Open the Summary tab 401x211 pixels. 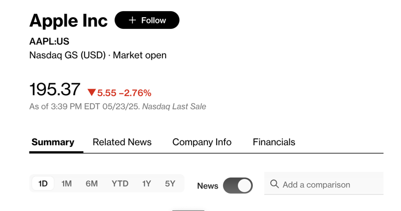tap(53, 142)
